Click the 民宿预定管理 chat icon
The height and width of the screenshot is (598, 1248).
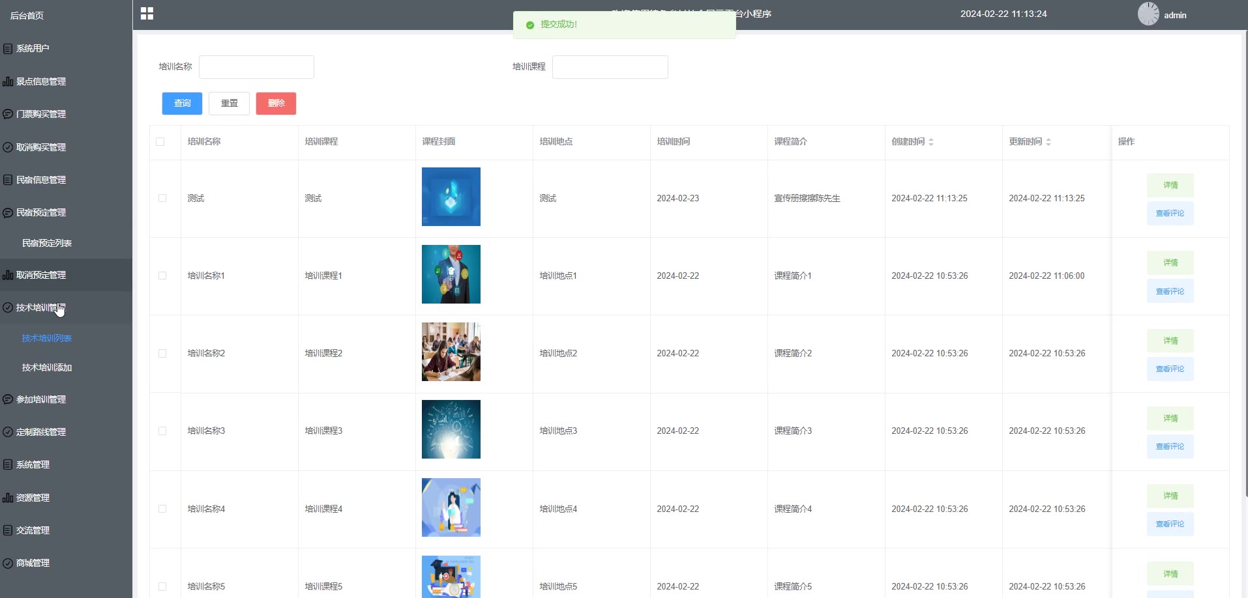coord(8,212)
